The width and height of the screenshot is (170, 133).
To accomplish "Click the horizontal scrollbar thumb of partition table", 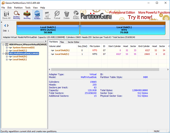I will (x=105, y=70).
